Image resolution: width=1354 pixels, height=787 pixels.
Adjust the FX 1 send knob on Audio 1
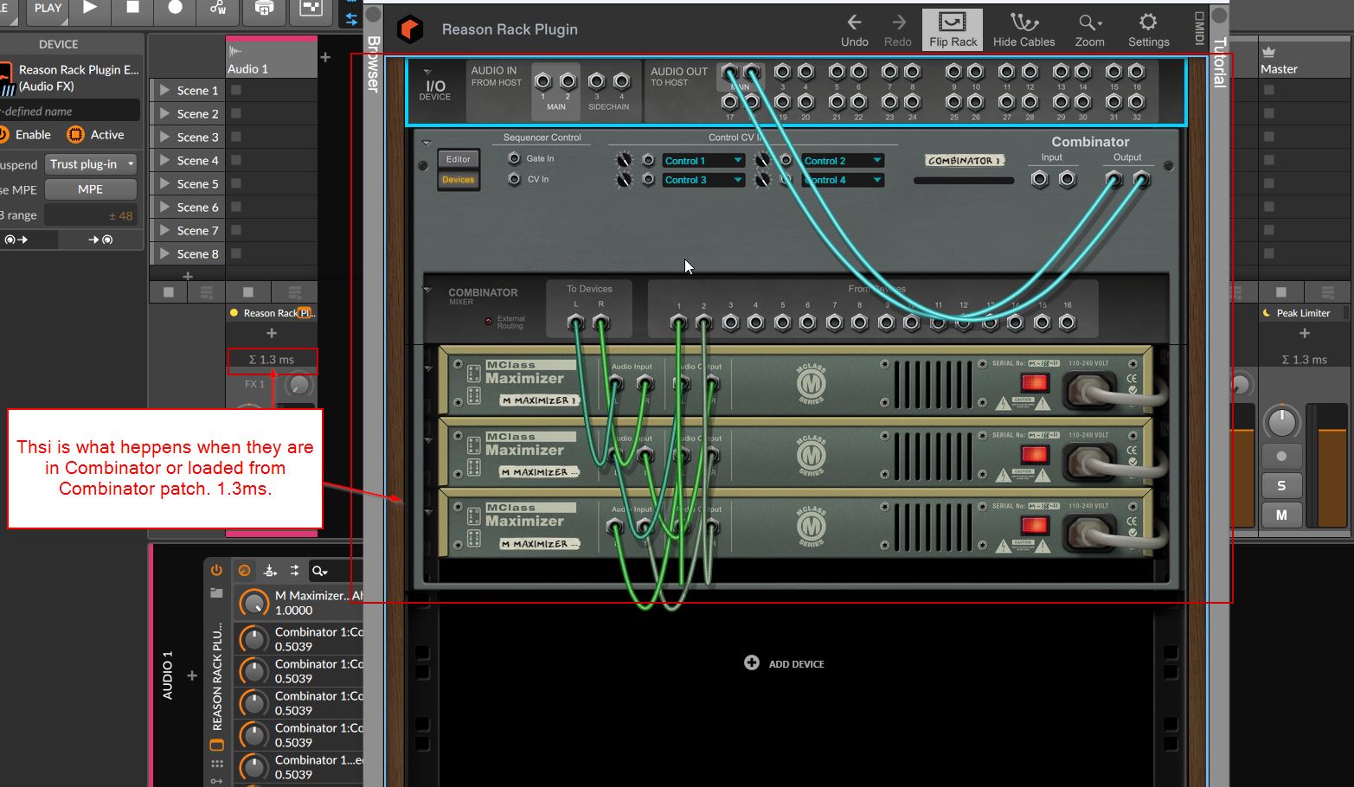[x=298, y=385]
